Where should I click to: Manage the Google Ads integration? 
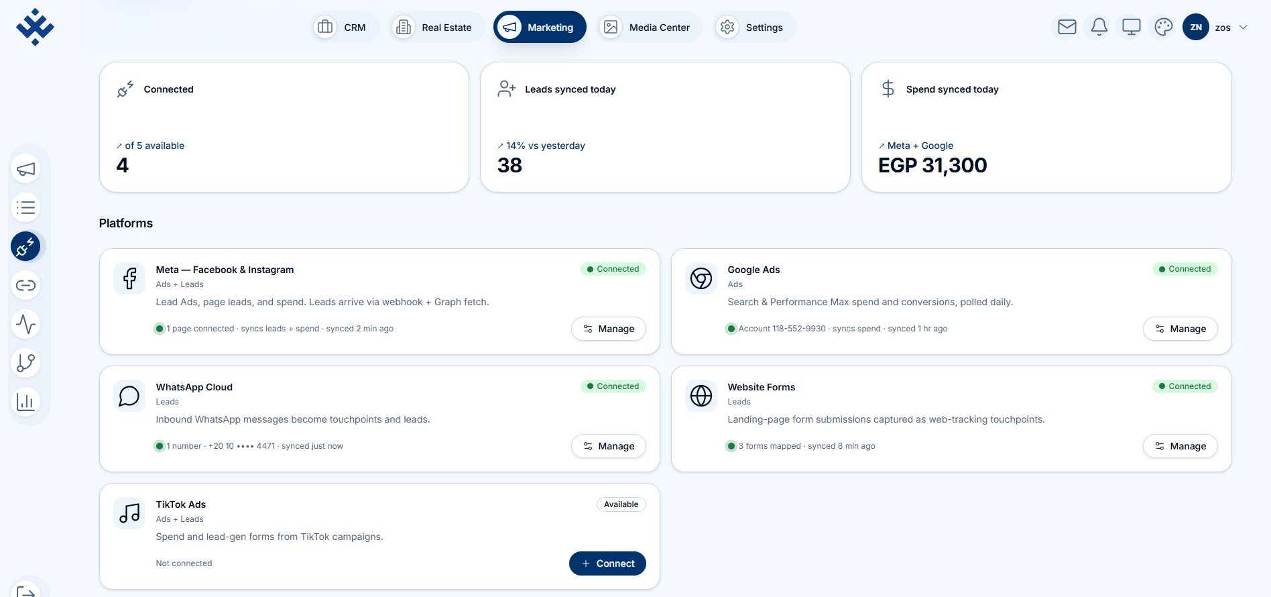1181,329
